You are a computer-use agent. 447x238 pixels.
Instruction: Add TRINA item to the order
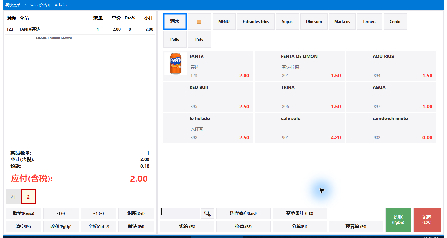(300, 97)
